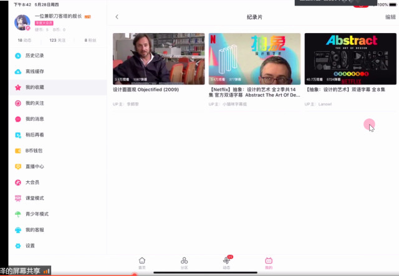399x276 pixels.
Task: Open B币钱包 wallet
Action: click(x=34, y=151)
